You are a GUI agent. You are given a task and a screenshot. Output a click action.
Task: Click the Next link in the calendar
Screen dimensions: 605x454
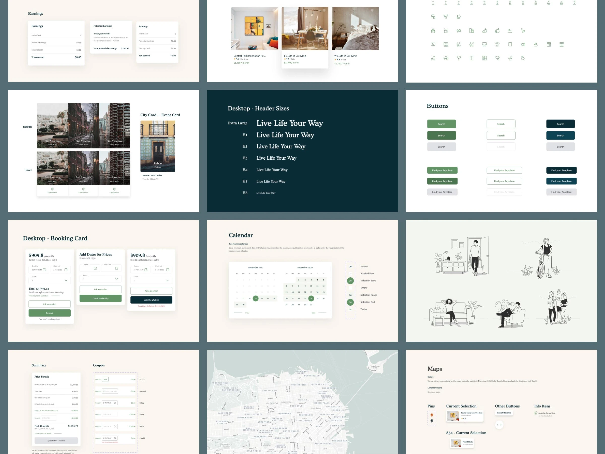(x=313, y=313)
